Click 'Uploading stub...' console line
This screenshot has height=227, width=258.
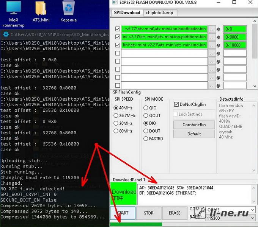24,160
